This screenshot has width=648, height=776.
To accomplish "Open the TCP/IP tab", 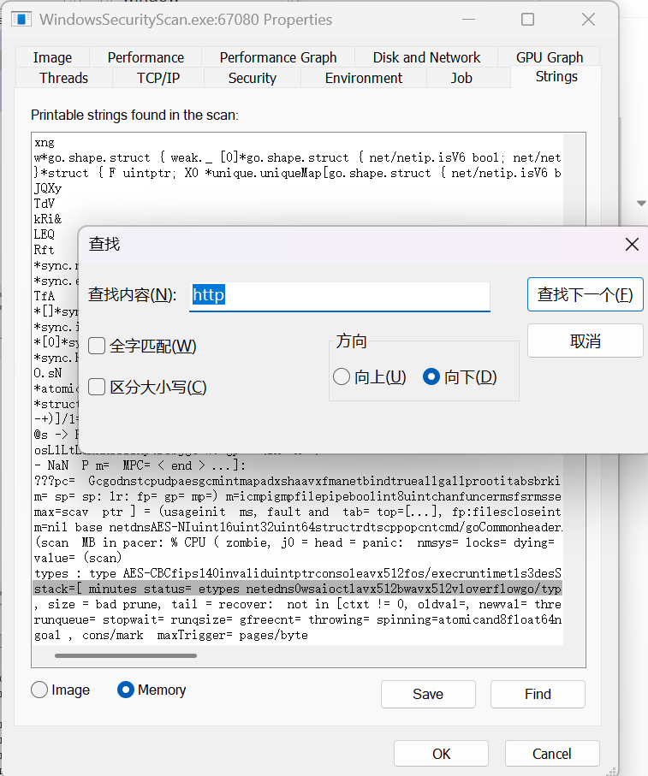I will [x=158, y=78].
